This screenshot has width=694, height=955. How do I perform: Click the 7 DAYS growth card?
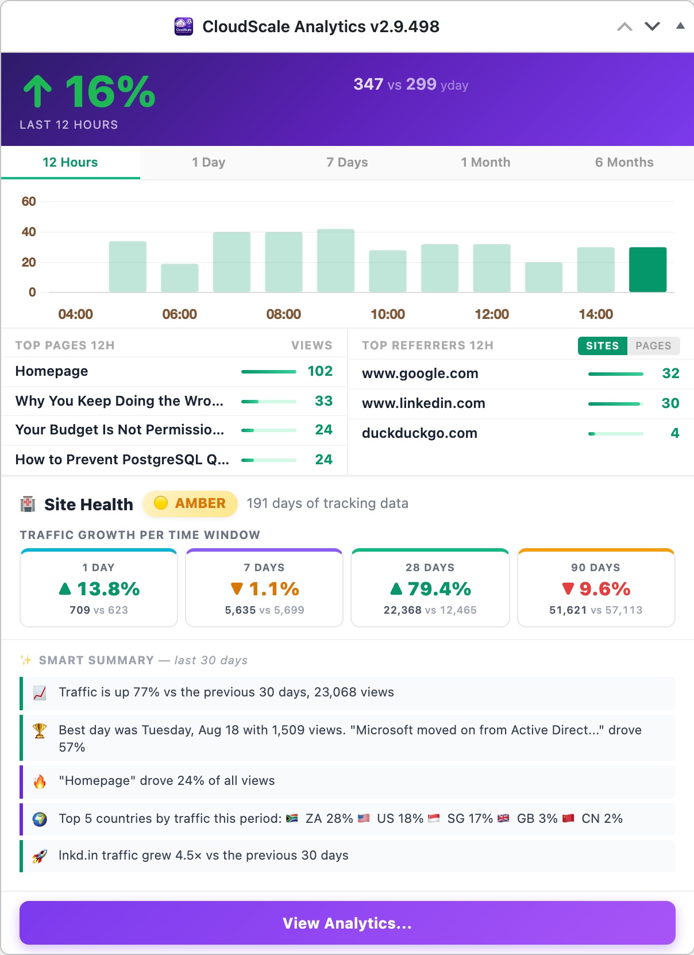click(x=264, y=588)
